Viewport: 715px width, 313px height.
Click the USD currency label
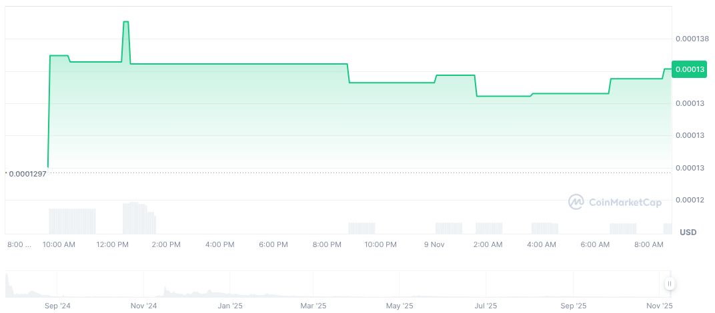tap(688, 232)
